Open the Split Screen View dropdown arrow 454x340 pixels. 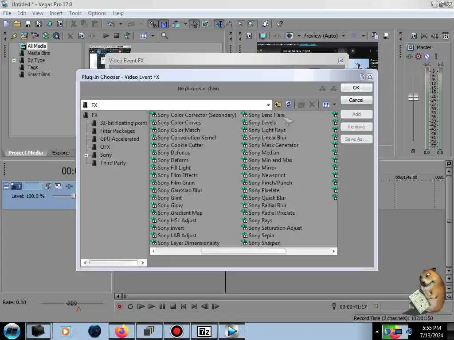tap(299, 36)
